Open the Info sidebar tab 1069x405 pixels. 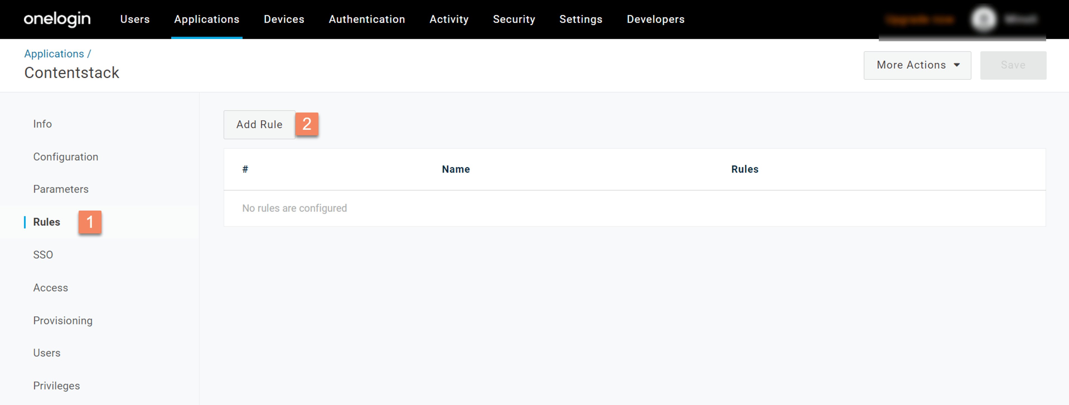[x=42, y=124]
